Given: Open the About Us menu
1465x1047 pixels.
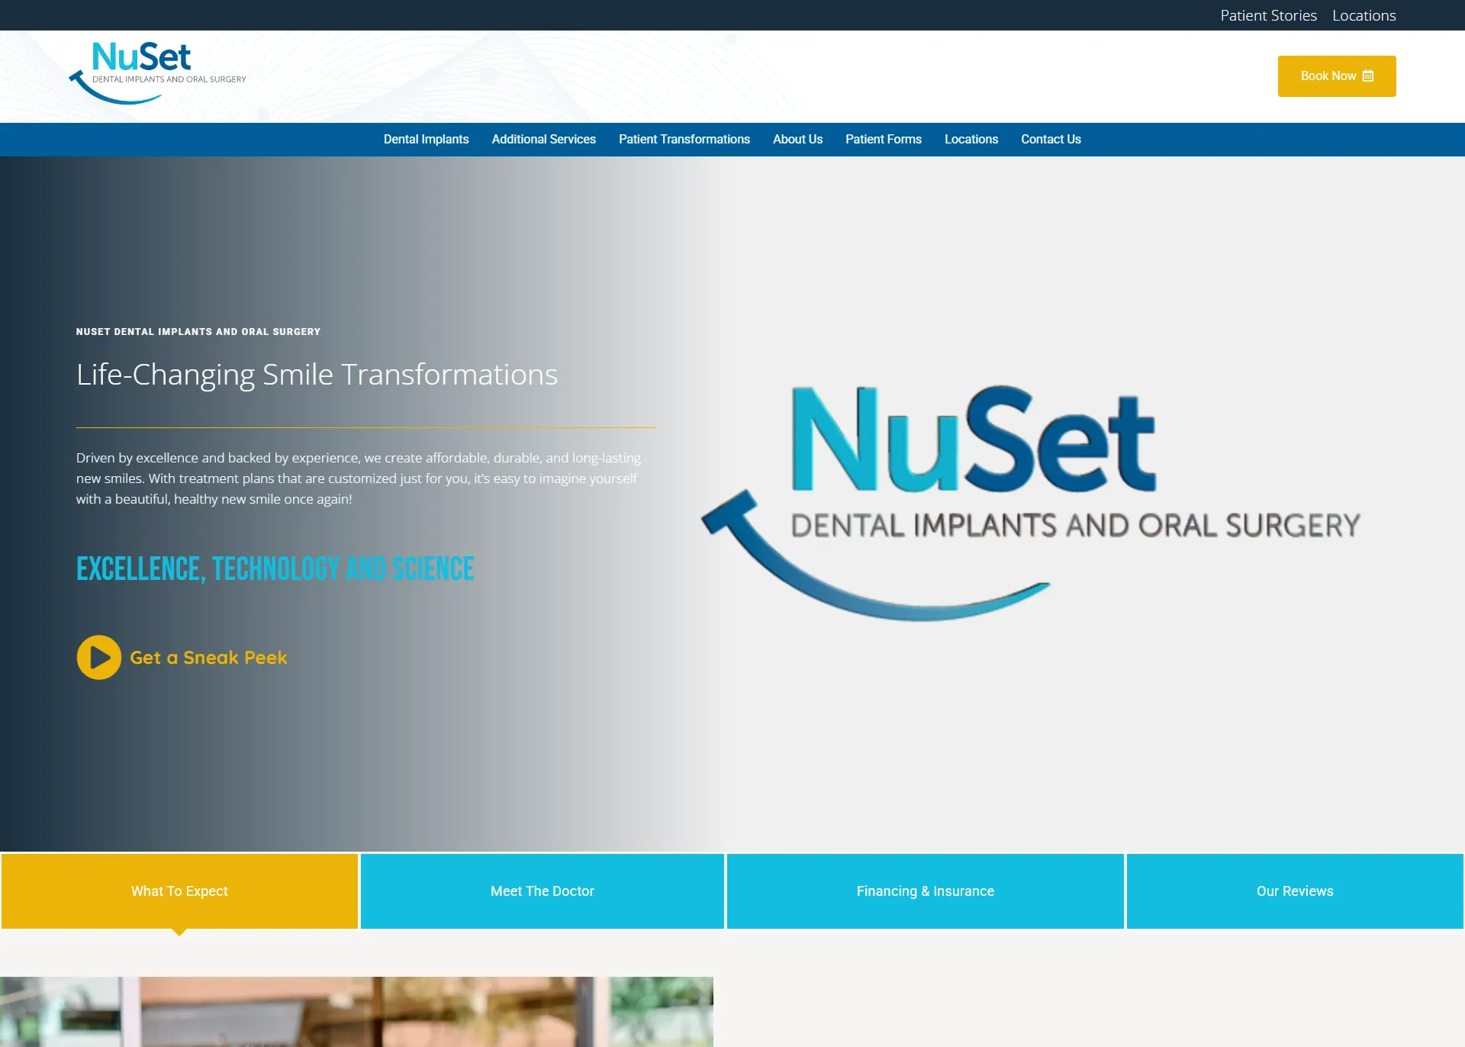Looking at the screenshot, I should 797,139.
